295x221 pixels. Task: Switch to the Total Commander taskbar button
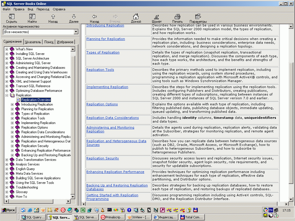(192, 217)
